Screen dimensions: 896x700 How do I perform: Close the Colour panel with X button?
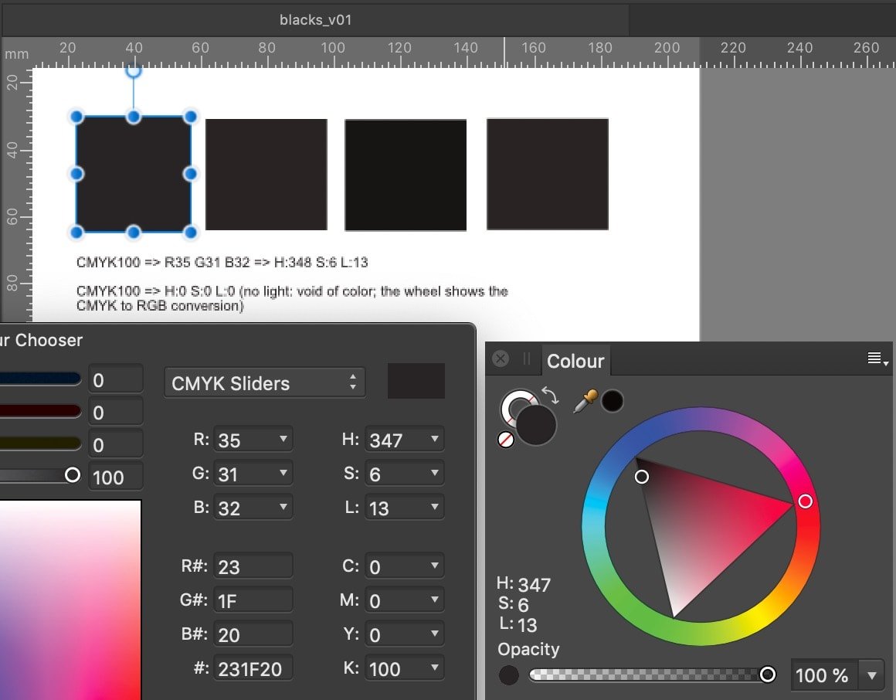click(x=501, y=358)
